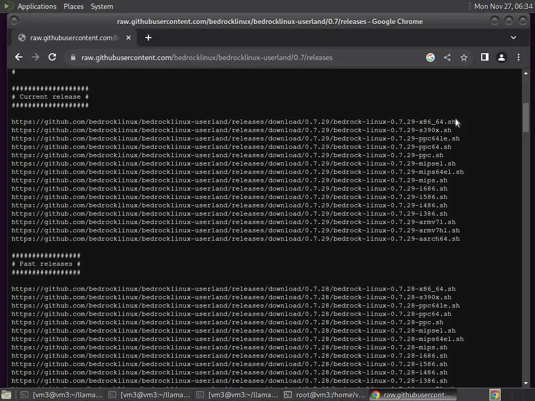535x401 pixels.
Task: Click the 0.7.28 mips.sh URL line
Action: tap(229, 347)
